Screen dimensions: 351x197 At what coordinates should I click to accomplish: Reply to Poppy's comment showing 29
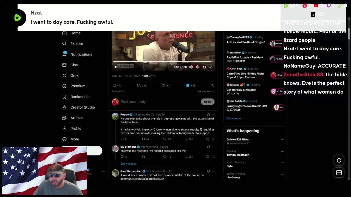tap(124, 139)
